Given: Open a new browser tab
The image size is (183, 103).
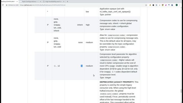Looking at the screenshot, I should pyautogui.click(x=67, y=1).
